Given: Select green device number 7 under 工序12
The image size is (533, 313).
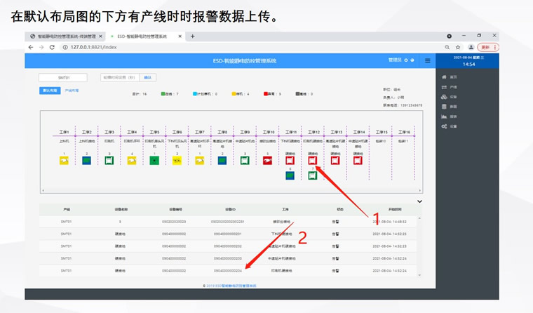Looking at the screenshot, I should click(x=313, y=175).
